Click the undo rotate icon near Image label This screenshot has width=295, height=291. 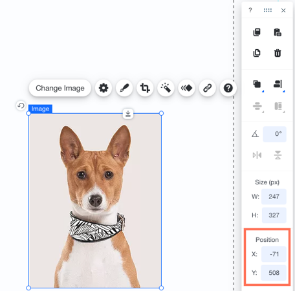tap(21, 106)
